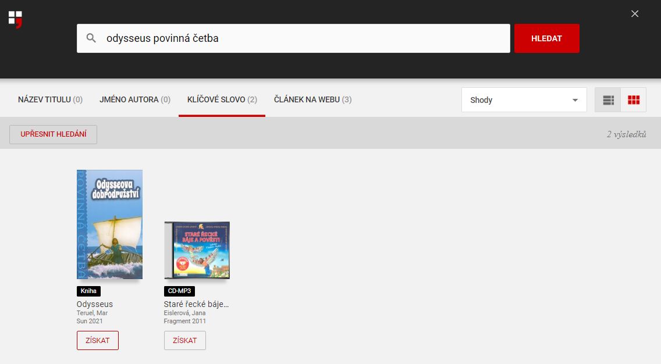Close the search overlay with X
This screenshot has width=661, height=364.
[x=635, y=14]
